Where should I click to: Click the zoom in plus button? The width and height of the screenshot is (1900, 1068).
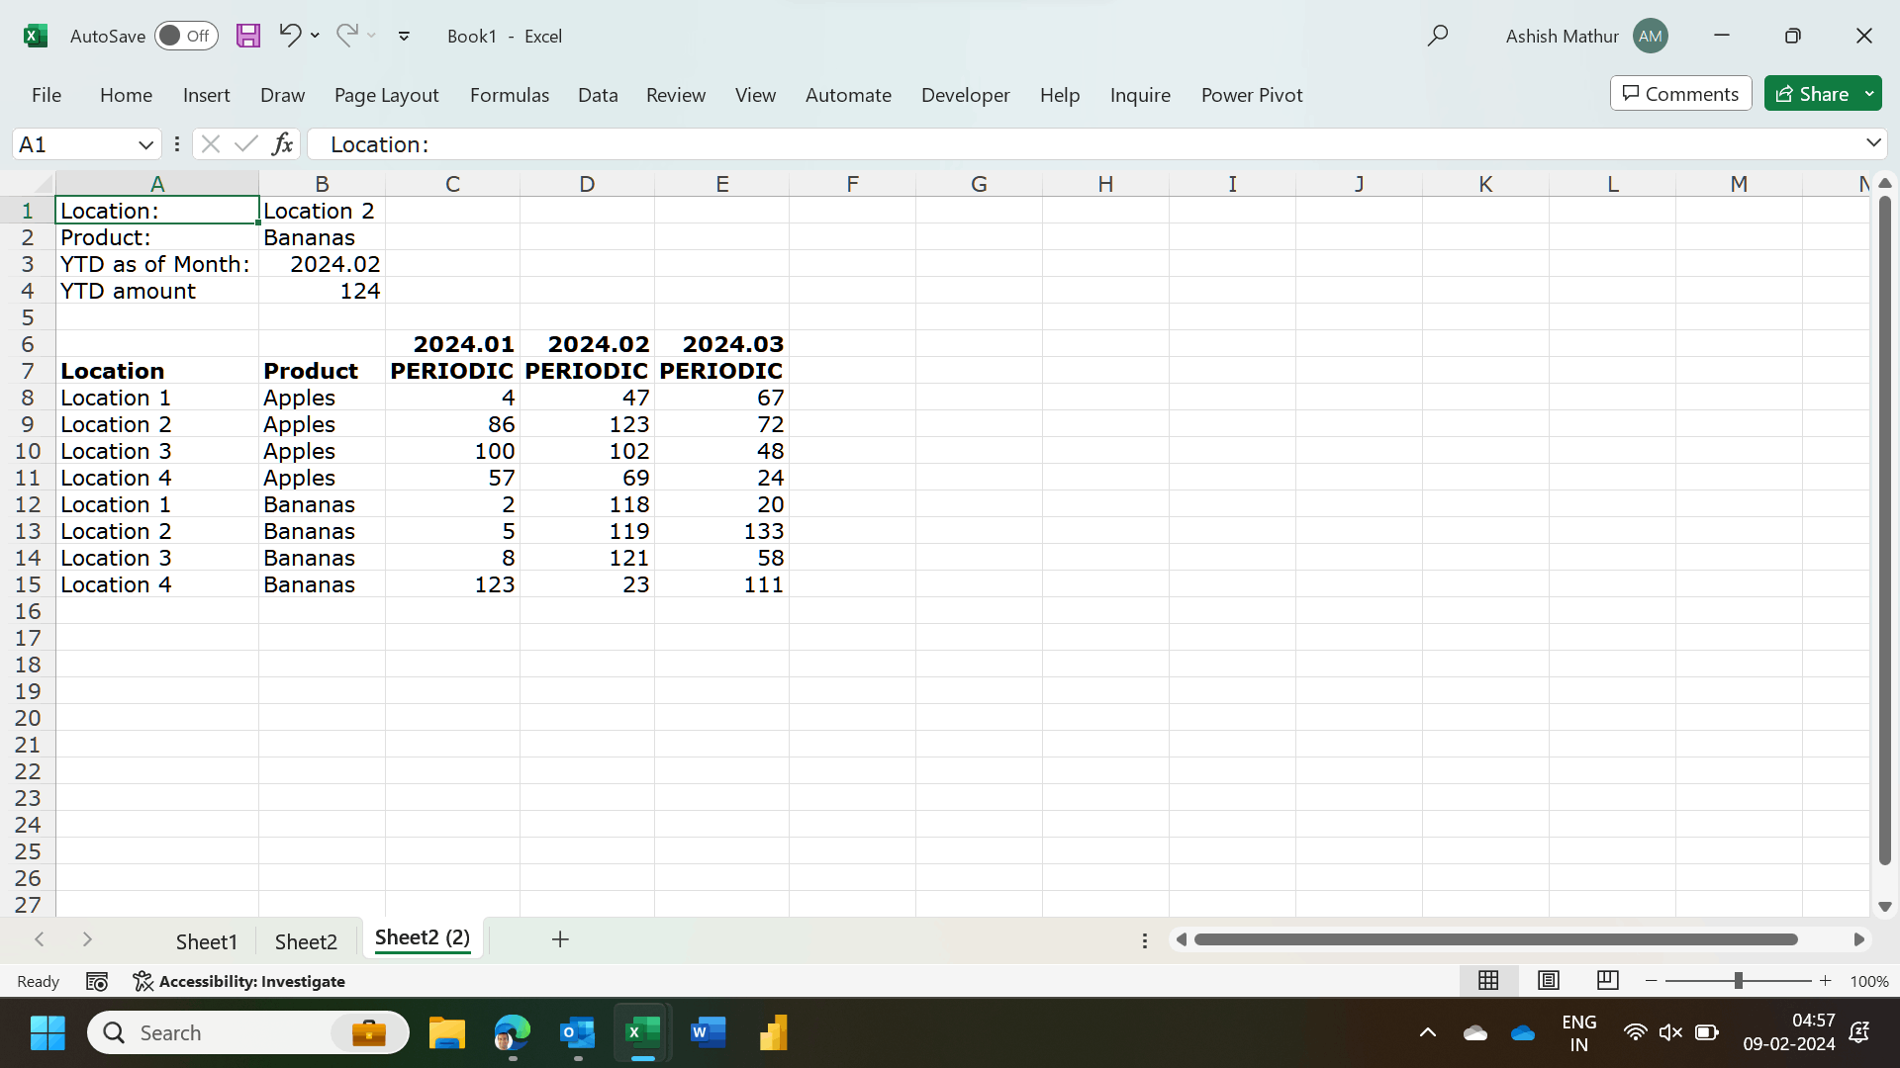(x=1826, y=981)
